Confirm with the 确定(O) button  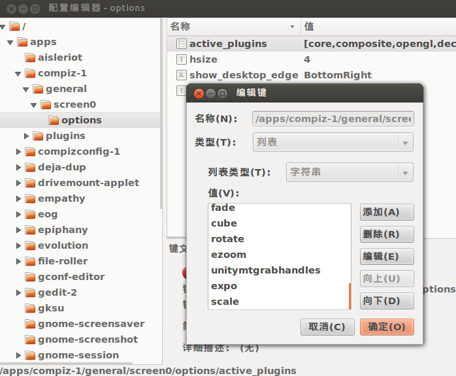(387, 327)
